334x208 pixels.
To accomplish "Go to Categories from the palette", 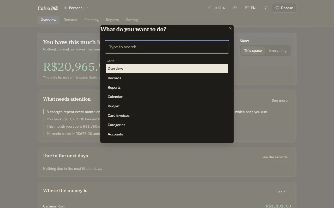I will (x=167, y=125).
